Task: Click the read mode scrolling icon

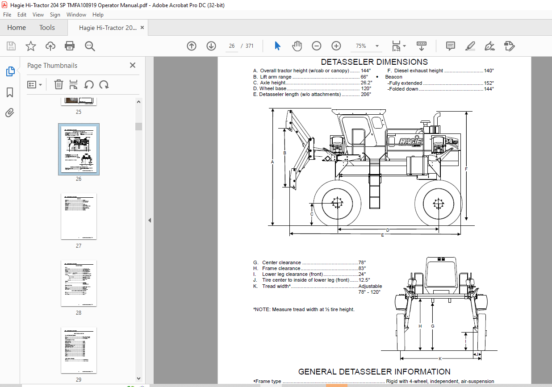Action: [422, 46]
